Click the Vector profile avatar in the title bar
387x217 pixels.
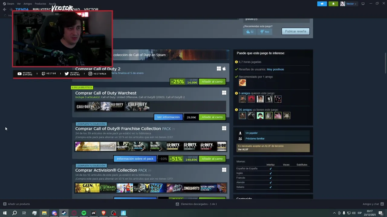click(343, 4)
